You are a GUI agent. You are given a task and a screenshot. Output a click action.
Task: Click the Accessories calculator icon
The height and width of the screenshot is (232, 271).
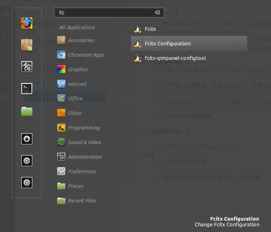61,40
